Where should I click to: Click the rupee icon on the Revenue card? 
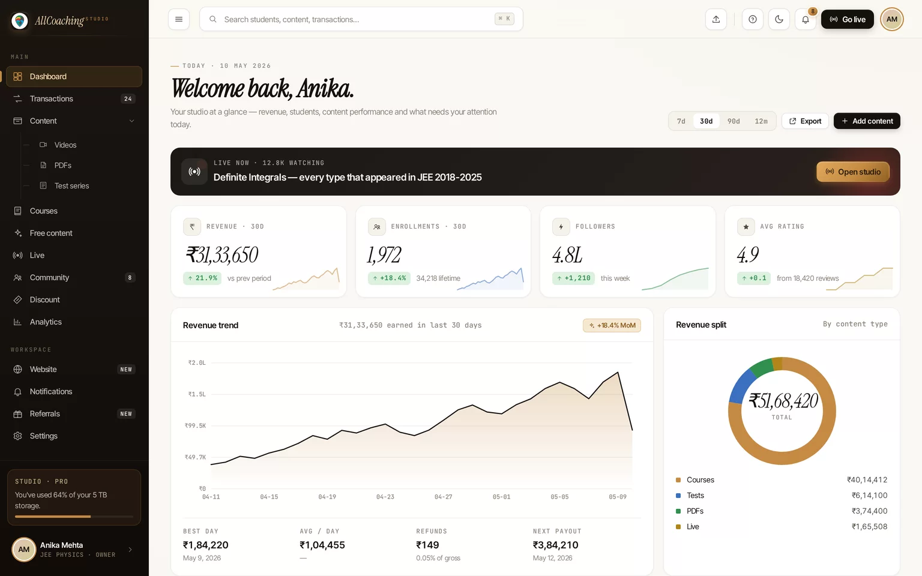click(192, 227)
